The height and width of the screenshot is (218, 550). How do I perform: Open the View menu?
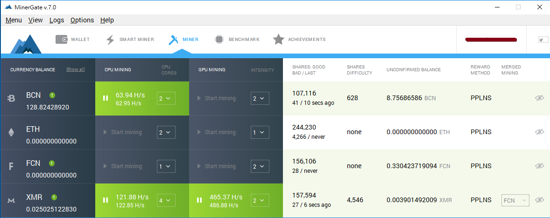(x=35, y=20)
